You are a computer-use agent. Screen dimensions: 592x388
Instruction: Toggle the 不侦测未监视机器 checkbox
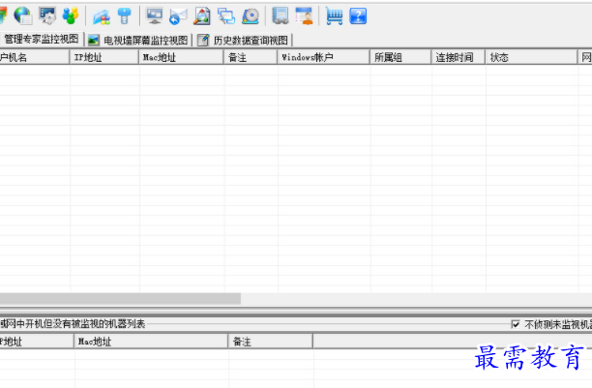516,324
